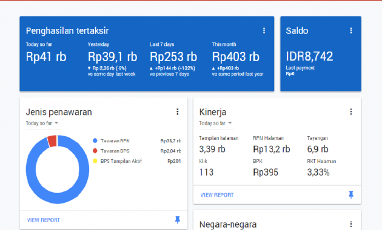Click the Yesterday Rp39,1 rb amount
Screen dimensions: 382x230
coord(112,57)
